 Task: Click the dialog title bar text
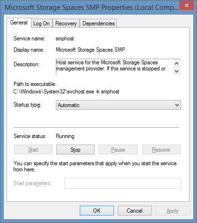coord(91,8)
